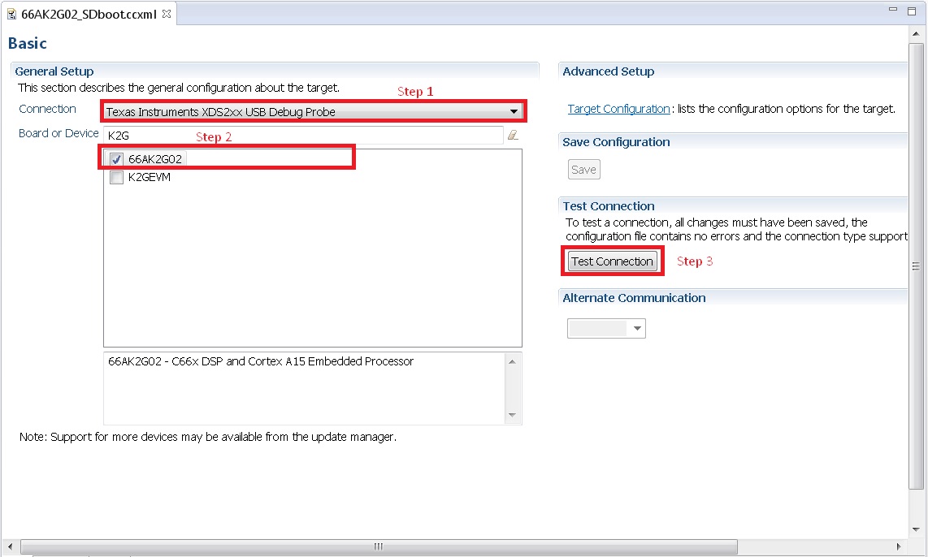
Task: Click vertical scrollbar down arrow
Action: pyautogui.click(x=917, y=531)
